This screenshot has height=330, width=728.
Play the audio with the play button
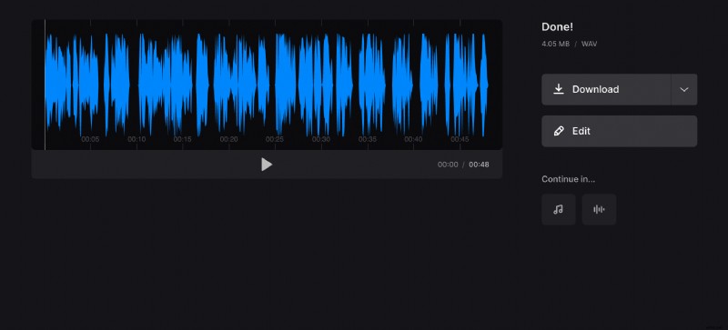tap(267, 165)
